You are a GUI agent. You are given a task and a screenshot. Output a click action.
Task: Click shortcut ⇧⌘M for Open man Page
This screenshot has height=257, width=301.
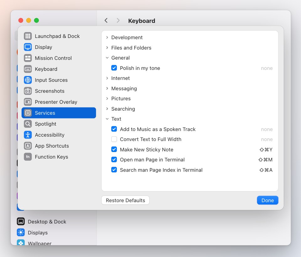coord(265,160)
